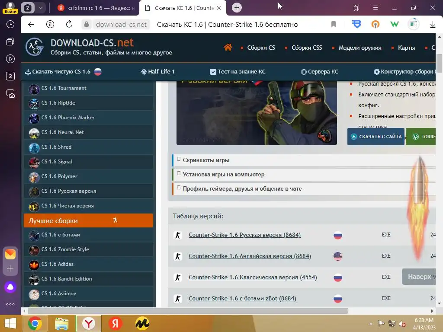Select CS 1.6 Neural Net in sidebar
The image size is (443, 332).
[x=88, y=132]
